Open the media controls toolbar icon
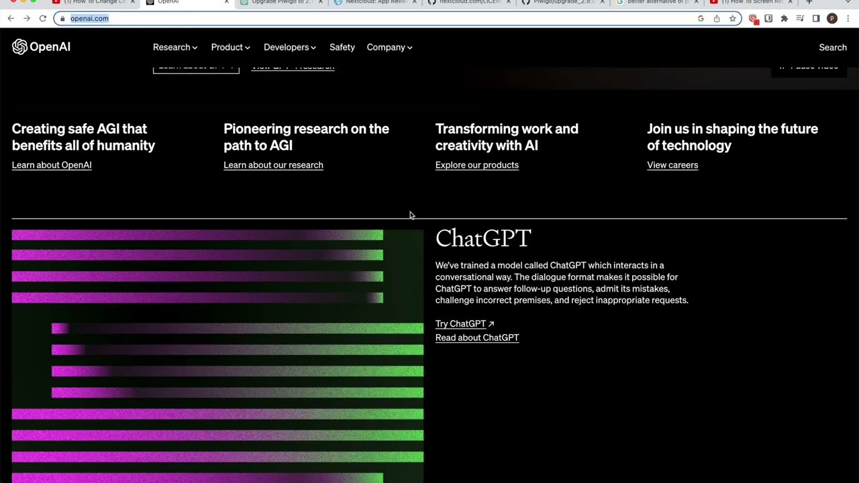Screen dimensions: 859x483 coord(800,18)
